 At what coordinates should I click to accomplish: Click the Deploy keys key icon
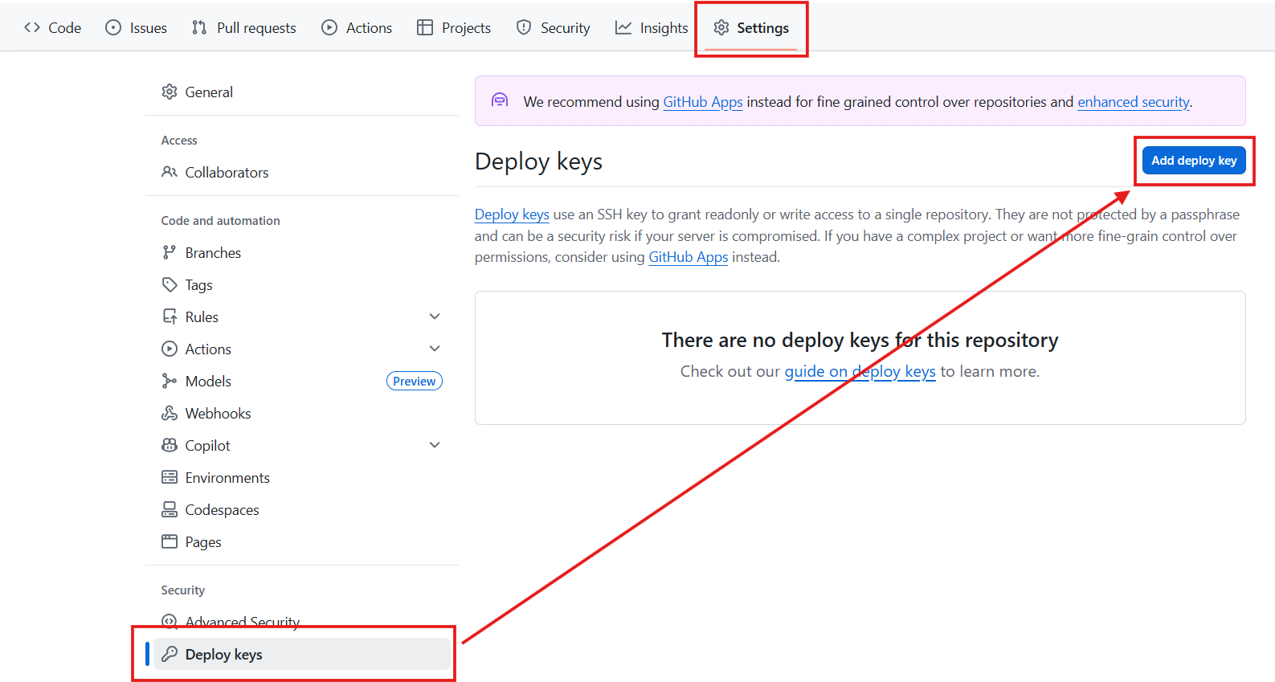[x=170, y=654]
